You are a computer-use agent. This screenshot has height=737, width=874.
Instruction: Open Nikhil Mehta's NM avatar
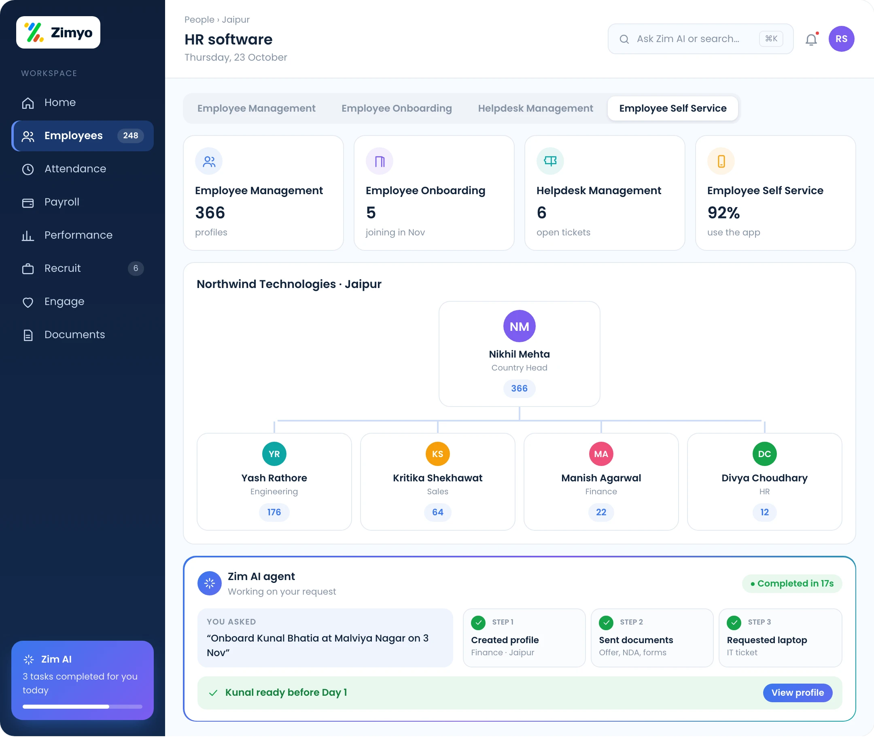pyautogui.click(x=519, y=326)
